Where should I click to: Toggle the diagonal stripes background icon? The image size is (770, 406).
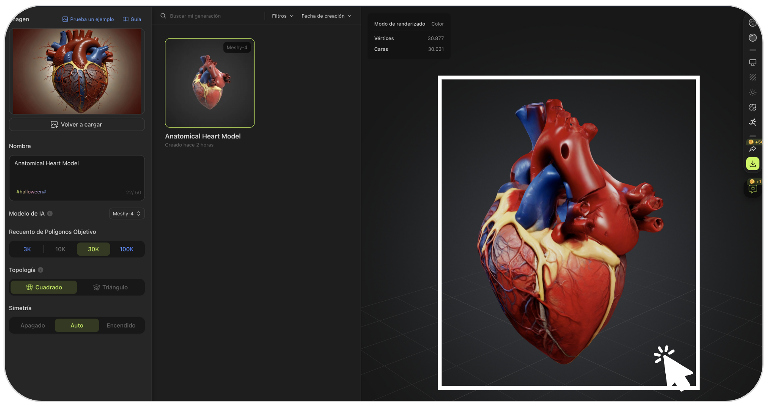753,78
